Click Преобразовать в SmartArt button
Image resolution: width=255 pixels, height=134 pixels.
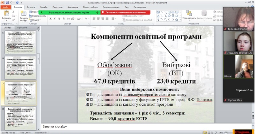138,20
